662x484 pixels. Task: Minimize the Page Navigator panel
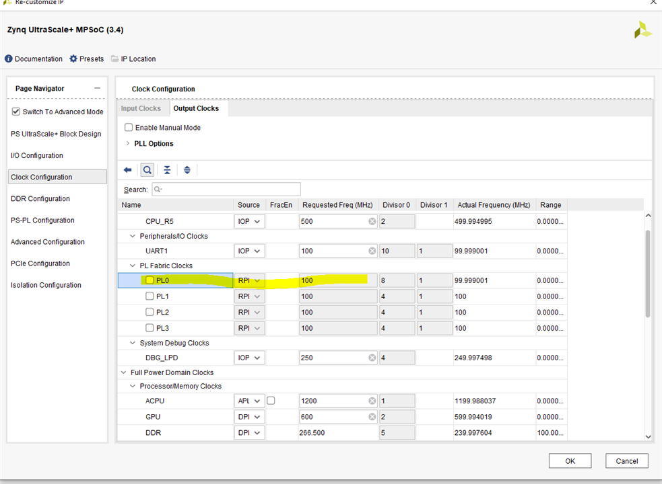coord(97,89)
